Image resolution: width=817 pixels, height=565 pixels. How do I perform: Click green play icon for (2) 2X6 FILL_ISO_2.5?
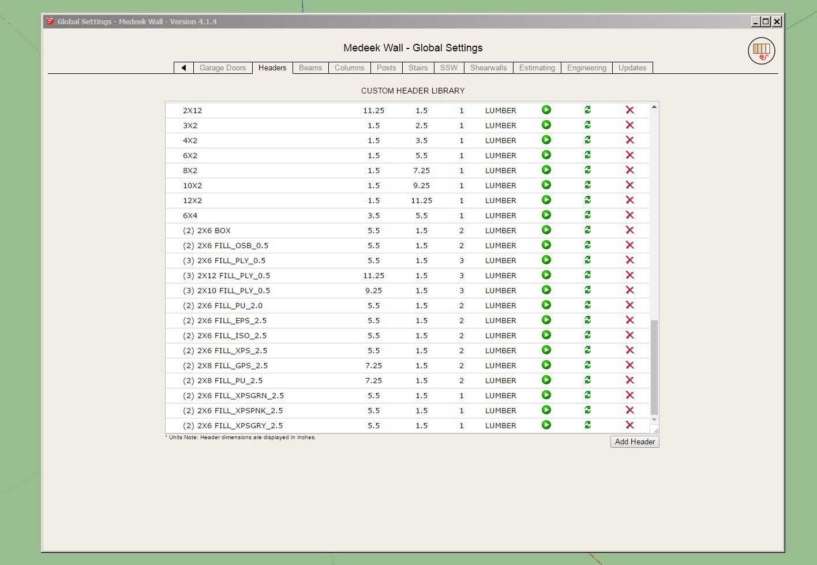546,335
